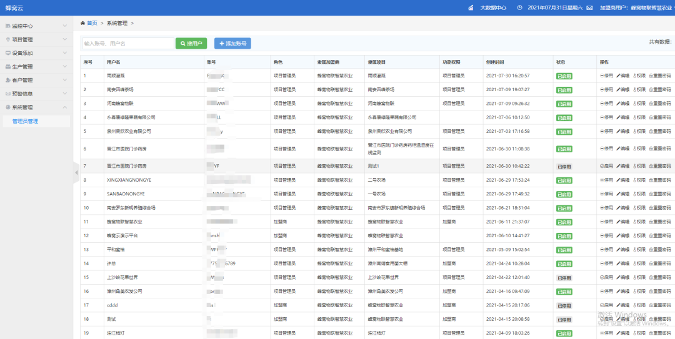Viewport: 675px width, 339px height.
Task: Expand the 预警信息 chevron
Action: 64,94
